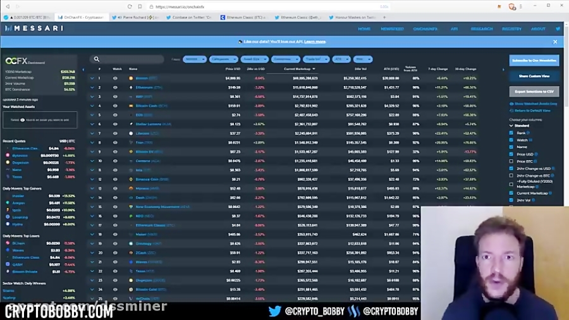Dismiss the blue API banner with X

tap(555, 42)
